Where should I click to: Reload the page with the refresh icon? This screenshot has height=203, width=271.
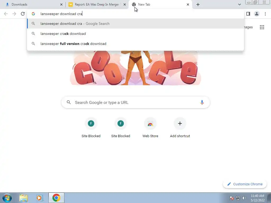(x=23, y=14)
